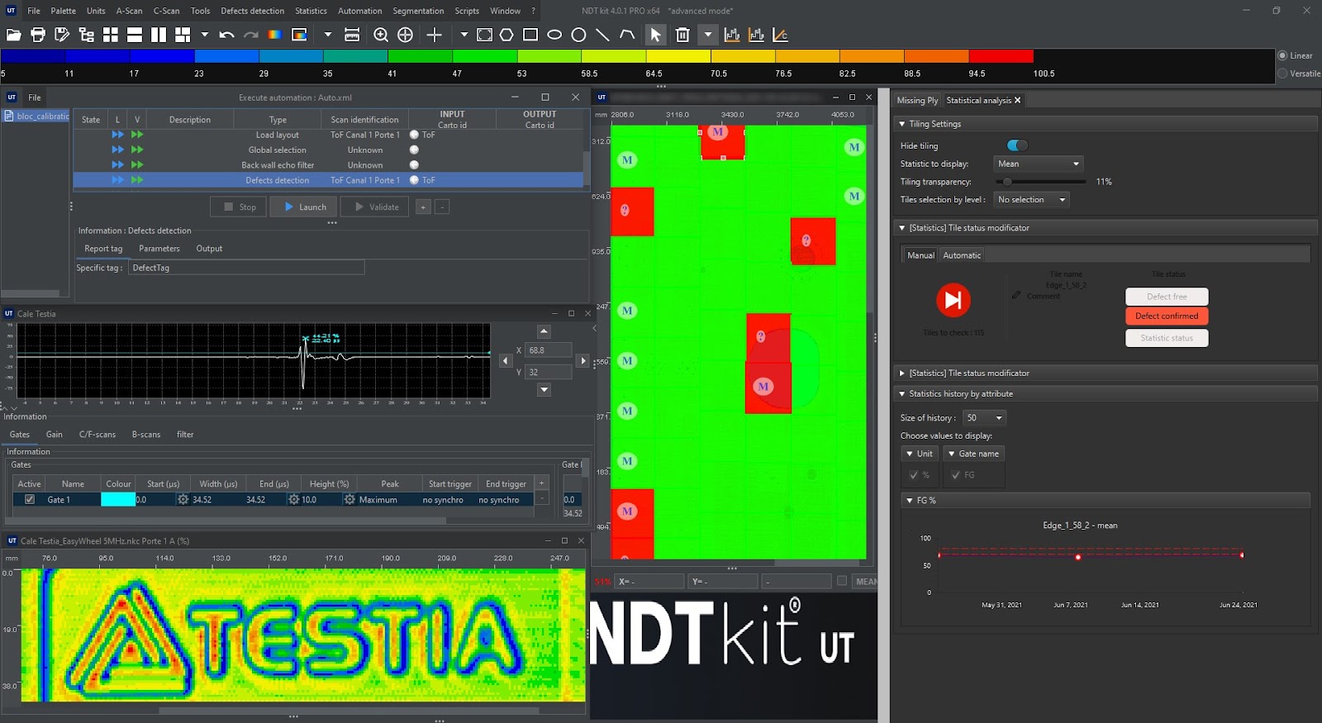Click the Defect confirmed button
This screenshot has width=1322, height=723.
coord(1167,316)
